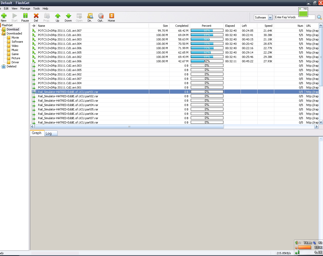
Task: Select Rail_Simulator-HATRED-EddiE.of.UCU.part08.rar
Action: tap(174, 122)
